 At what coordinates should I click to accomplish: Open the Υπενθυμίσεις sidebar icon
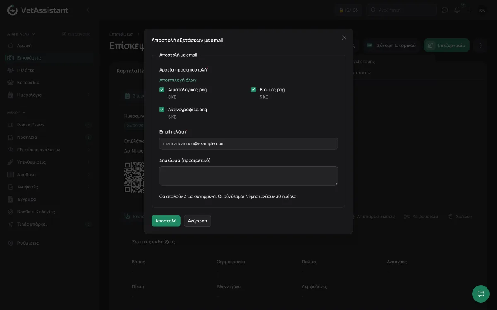click(x=10, y=162)
